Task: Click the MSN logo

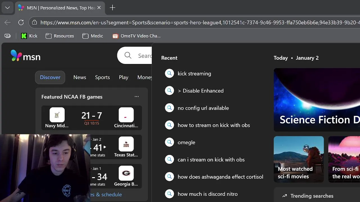Action: tap(26, 56)
